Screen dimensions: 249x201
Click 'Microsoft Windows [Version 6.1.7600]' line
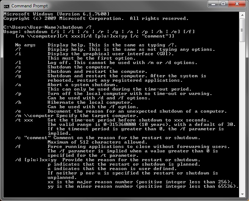[x=57, y=14]
